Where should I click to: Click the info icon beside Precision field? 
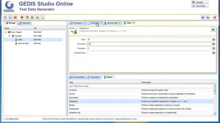(x=213, y=49)
